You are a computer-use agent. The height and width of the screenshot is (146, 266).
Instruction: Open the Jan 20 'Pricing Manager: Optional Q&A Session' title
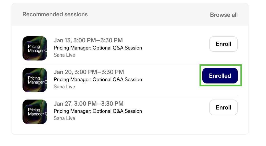[x=98, y=79]
